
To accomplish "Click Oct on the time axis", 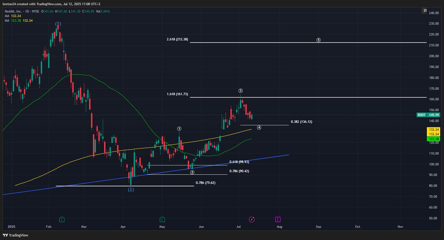I will [x=357, y=226].
